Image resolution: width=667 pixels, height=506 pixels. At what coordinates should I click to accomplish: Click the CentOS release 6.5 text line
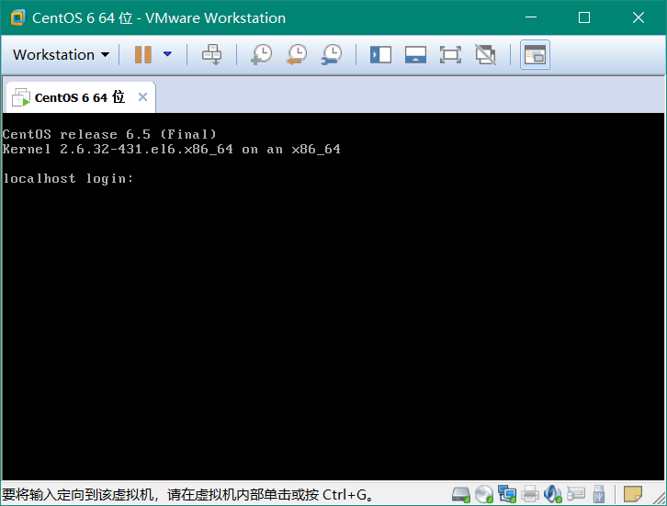pyautogui.click(x=109, y=134)
